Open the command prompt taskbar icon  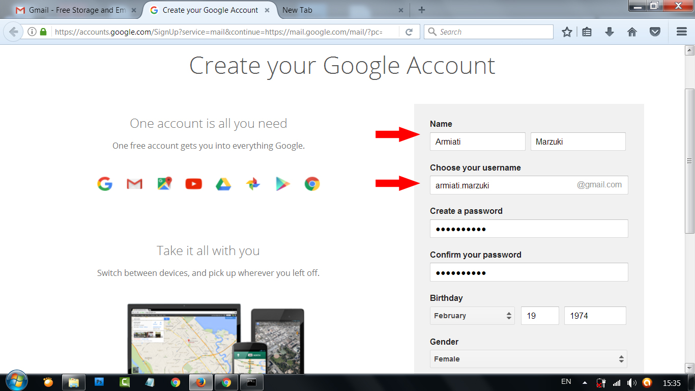[x=251, y=382]
